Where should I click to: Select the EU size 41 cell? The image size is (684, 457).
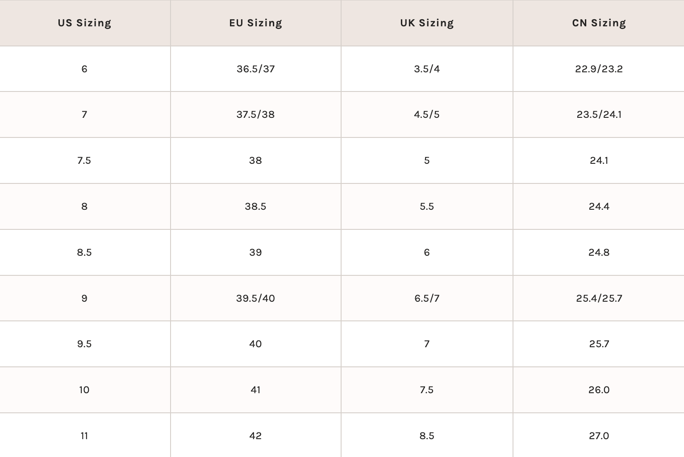point(255,390)
